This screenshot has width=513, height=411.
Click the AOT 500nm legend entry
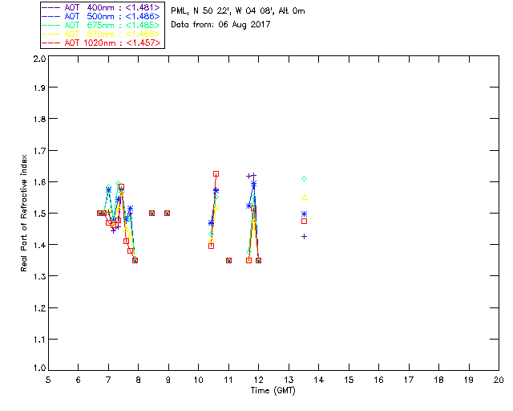point(101,16)
